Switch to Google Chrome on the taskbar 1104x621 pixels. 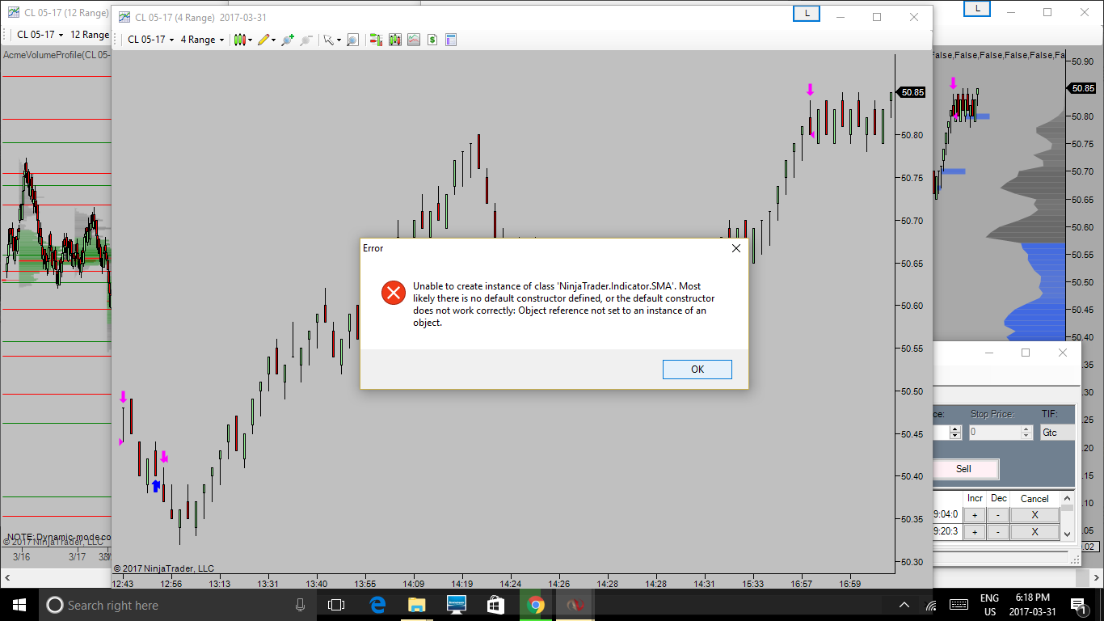click(535, 605)
